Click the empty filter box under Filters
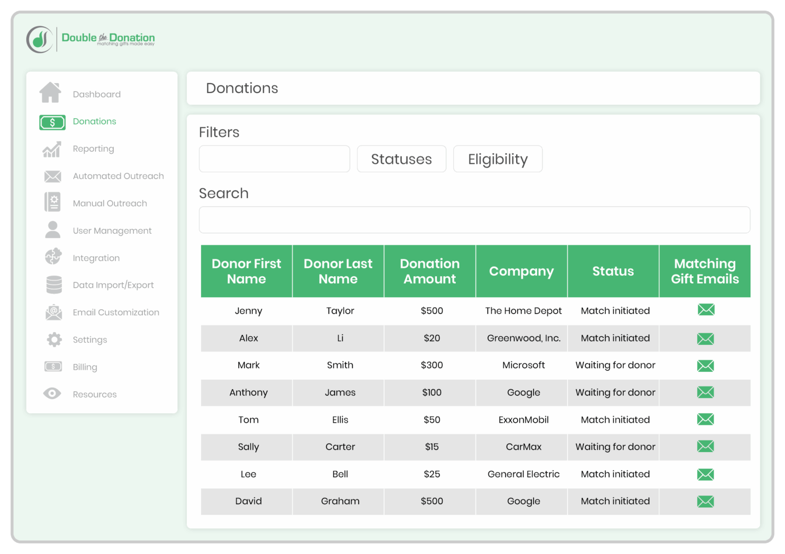785x554 pixels. click(274, 159)
